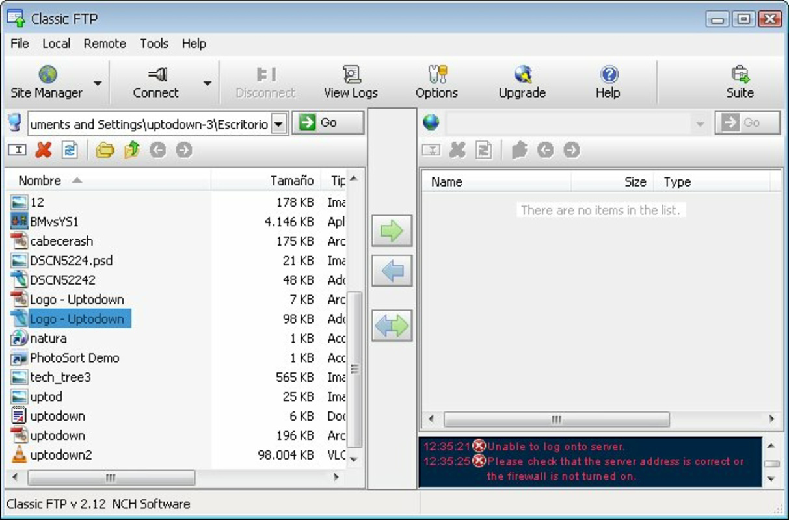Click the local back arrow icon

pyautogui.click(x=157, y=150)
